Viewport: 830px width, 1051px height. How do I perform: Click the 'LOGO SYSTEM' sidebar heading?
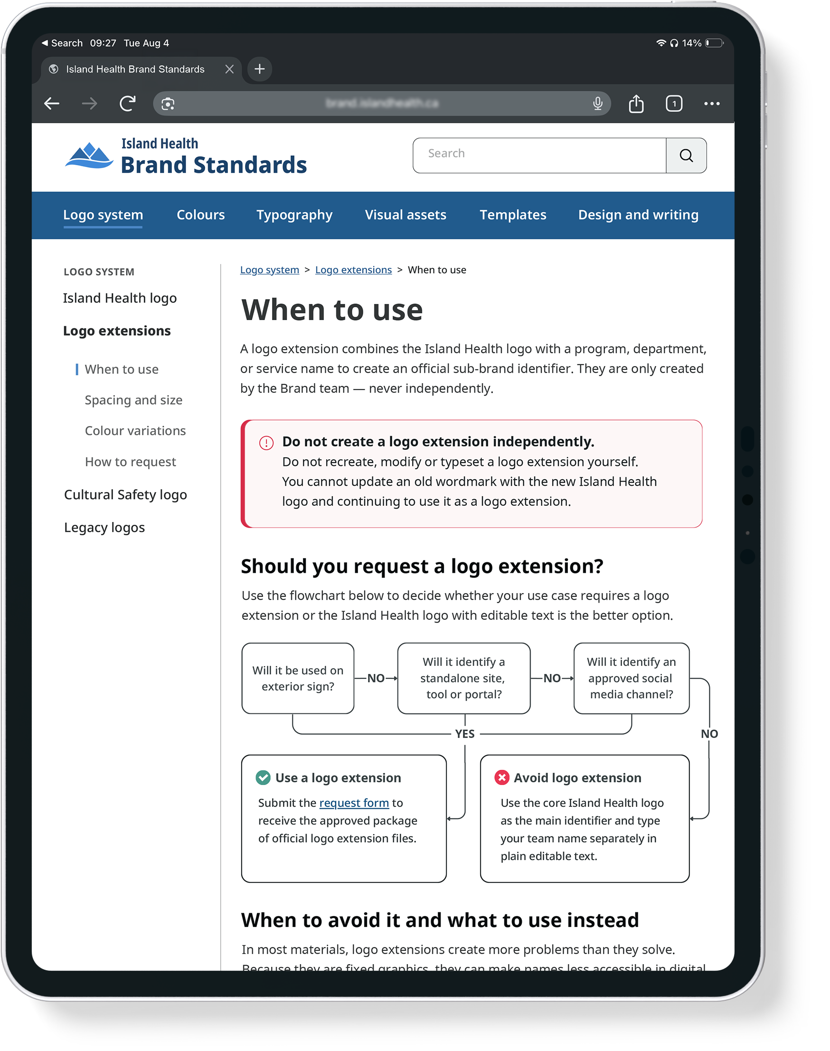point(99,272)
